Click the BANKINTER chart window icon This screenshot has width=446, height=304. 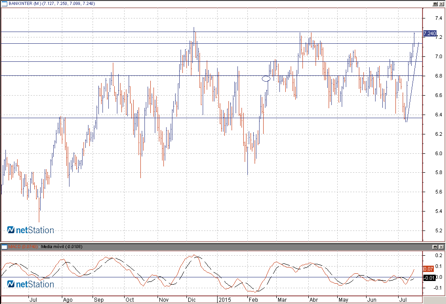click(4, 4)
